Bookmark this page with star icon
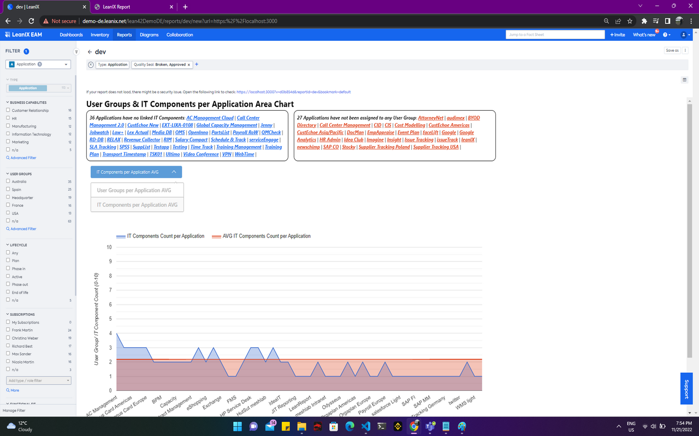This screenshot has height=436, width=699. coord(630,21)
